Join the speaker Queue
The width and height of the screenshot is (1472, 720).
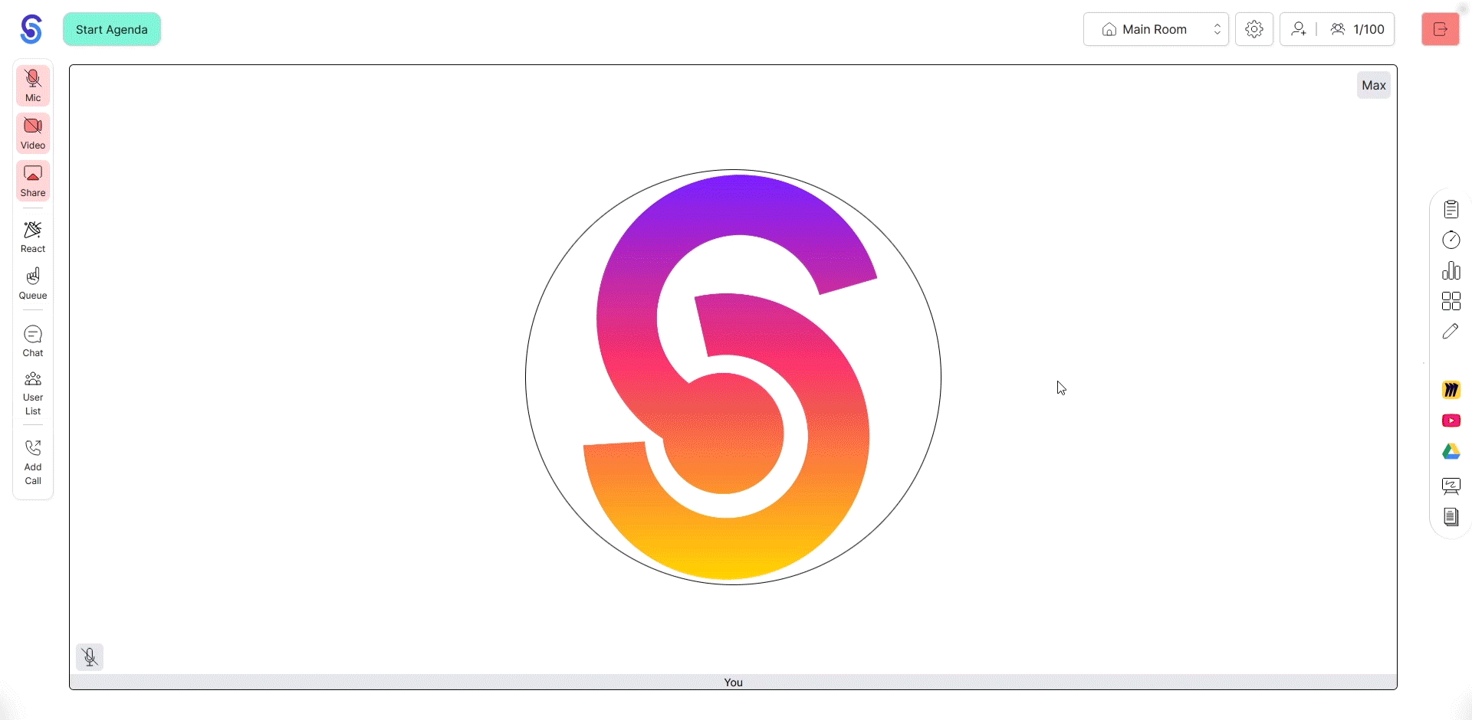[33, 283]
